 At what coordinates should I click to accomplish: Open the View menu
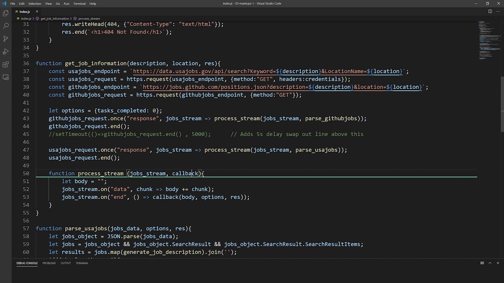click(48, 4)
